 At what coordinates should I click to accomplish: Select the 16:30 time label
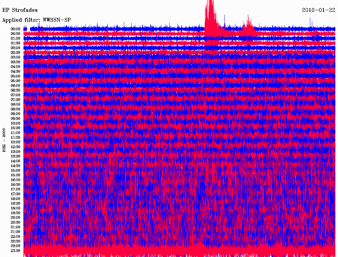[16, 185]
